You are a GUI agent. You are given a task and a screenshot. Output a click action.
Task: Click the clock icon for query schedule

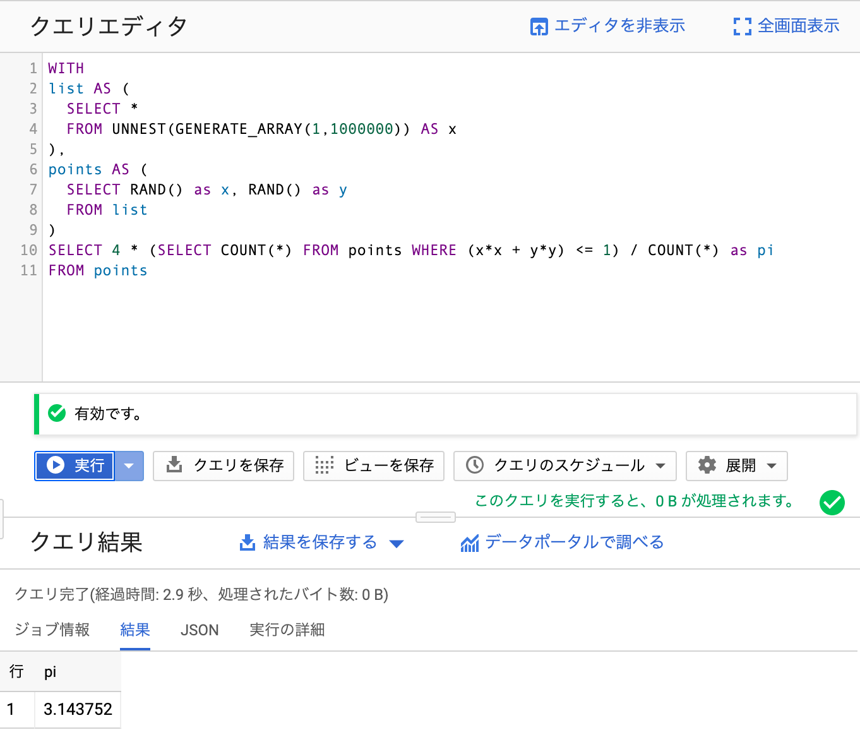point(475,465)
